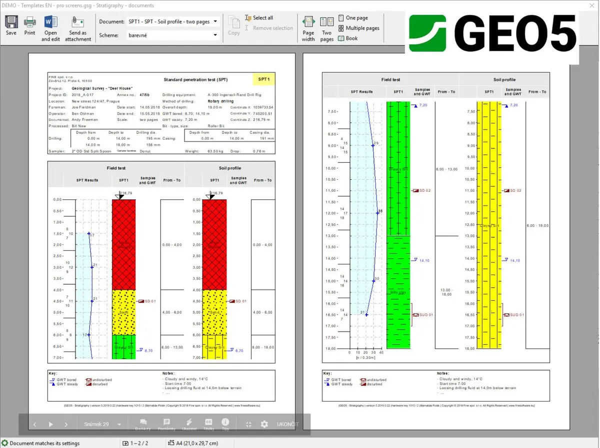The width and height of the screenshot is (600, 448).
Task: Advance to the next slide arrow
Action: coord(66,425)
